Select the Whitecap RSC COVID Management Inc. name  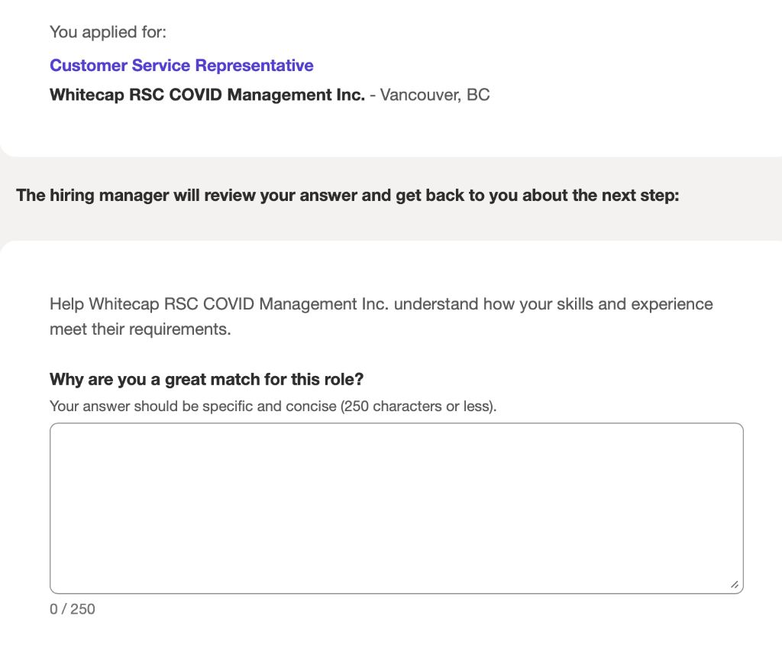tap(207, 95)
